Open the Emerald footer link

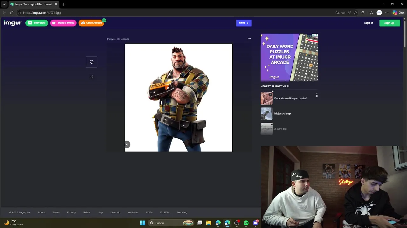[115, 212]
